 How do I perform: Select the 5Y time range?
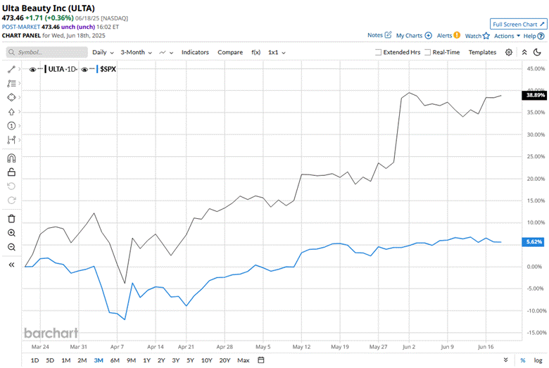click(x=190, y=360)
